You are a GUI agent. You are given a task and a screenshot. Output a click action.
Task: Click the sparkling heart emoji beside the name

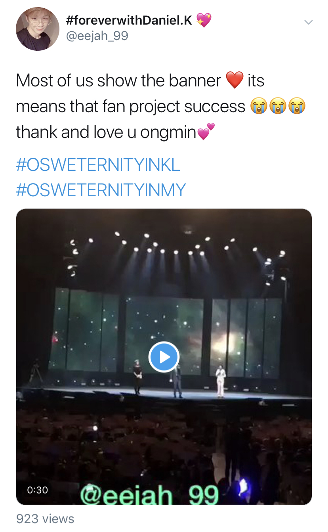(x=204, y=20)
